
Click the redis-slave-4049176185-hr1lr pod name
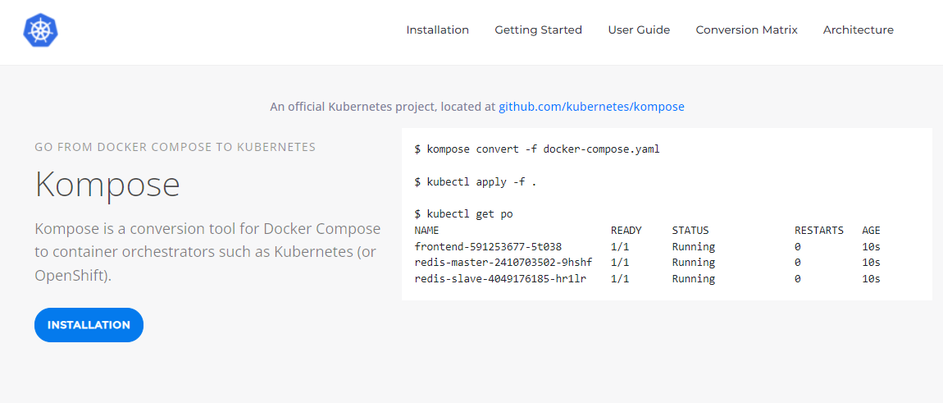click(x=499, y=278)
